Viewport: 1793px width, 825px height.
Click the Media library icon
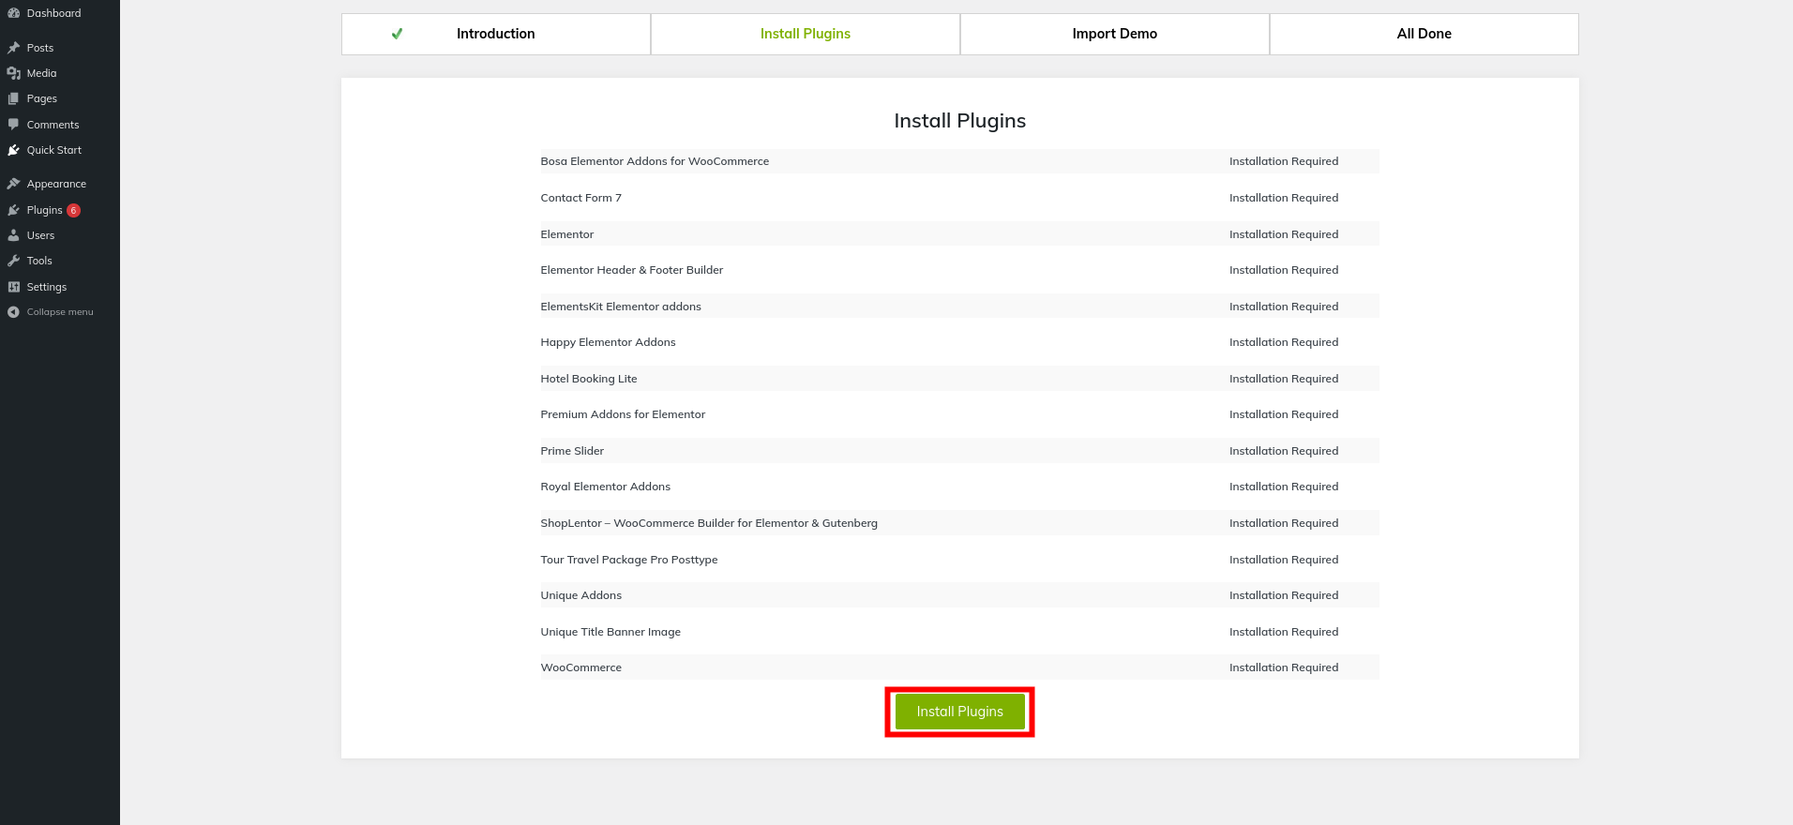click(13, 73)
